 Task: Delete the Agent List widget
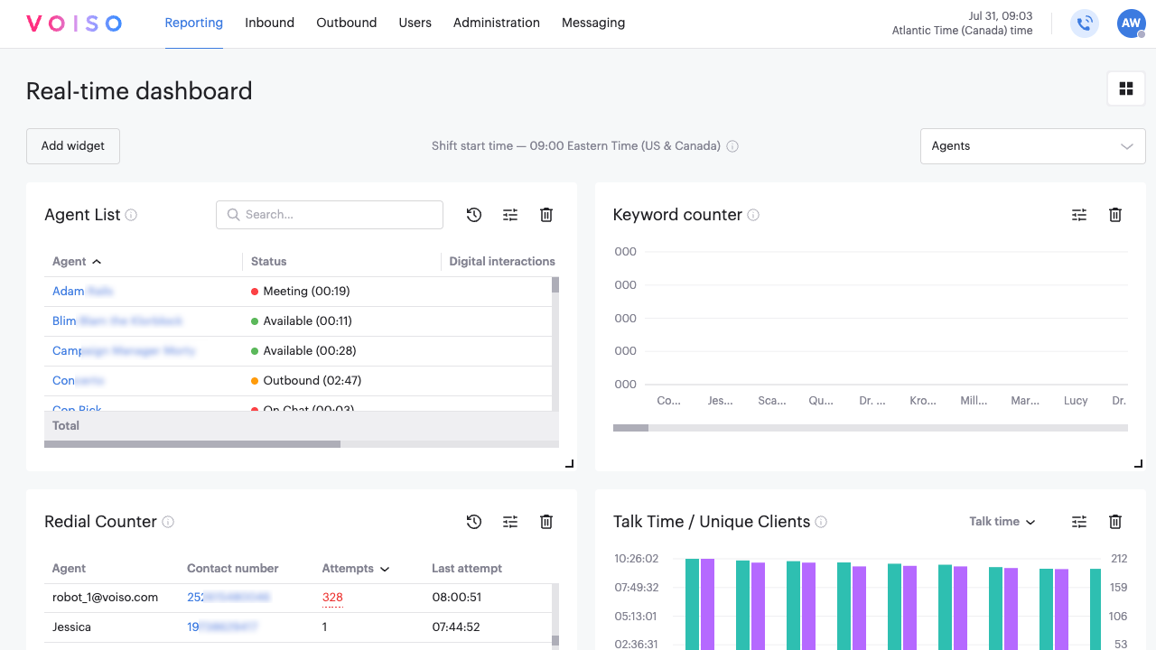545,215
